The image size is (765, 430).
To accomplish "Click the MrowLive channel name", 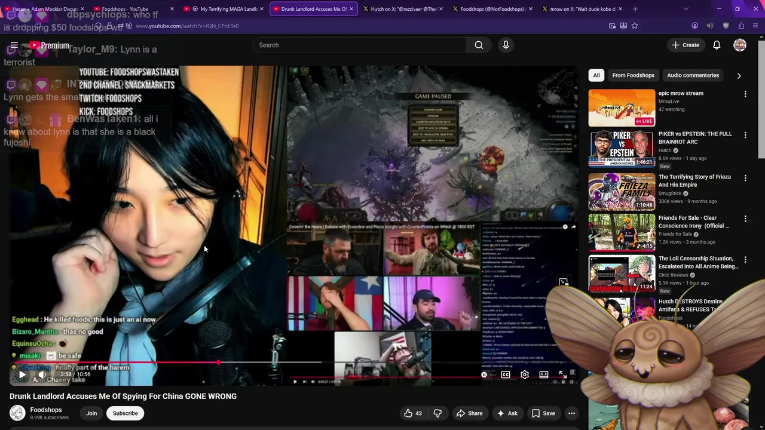I will pyautogui.click(x=670, y=102).
